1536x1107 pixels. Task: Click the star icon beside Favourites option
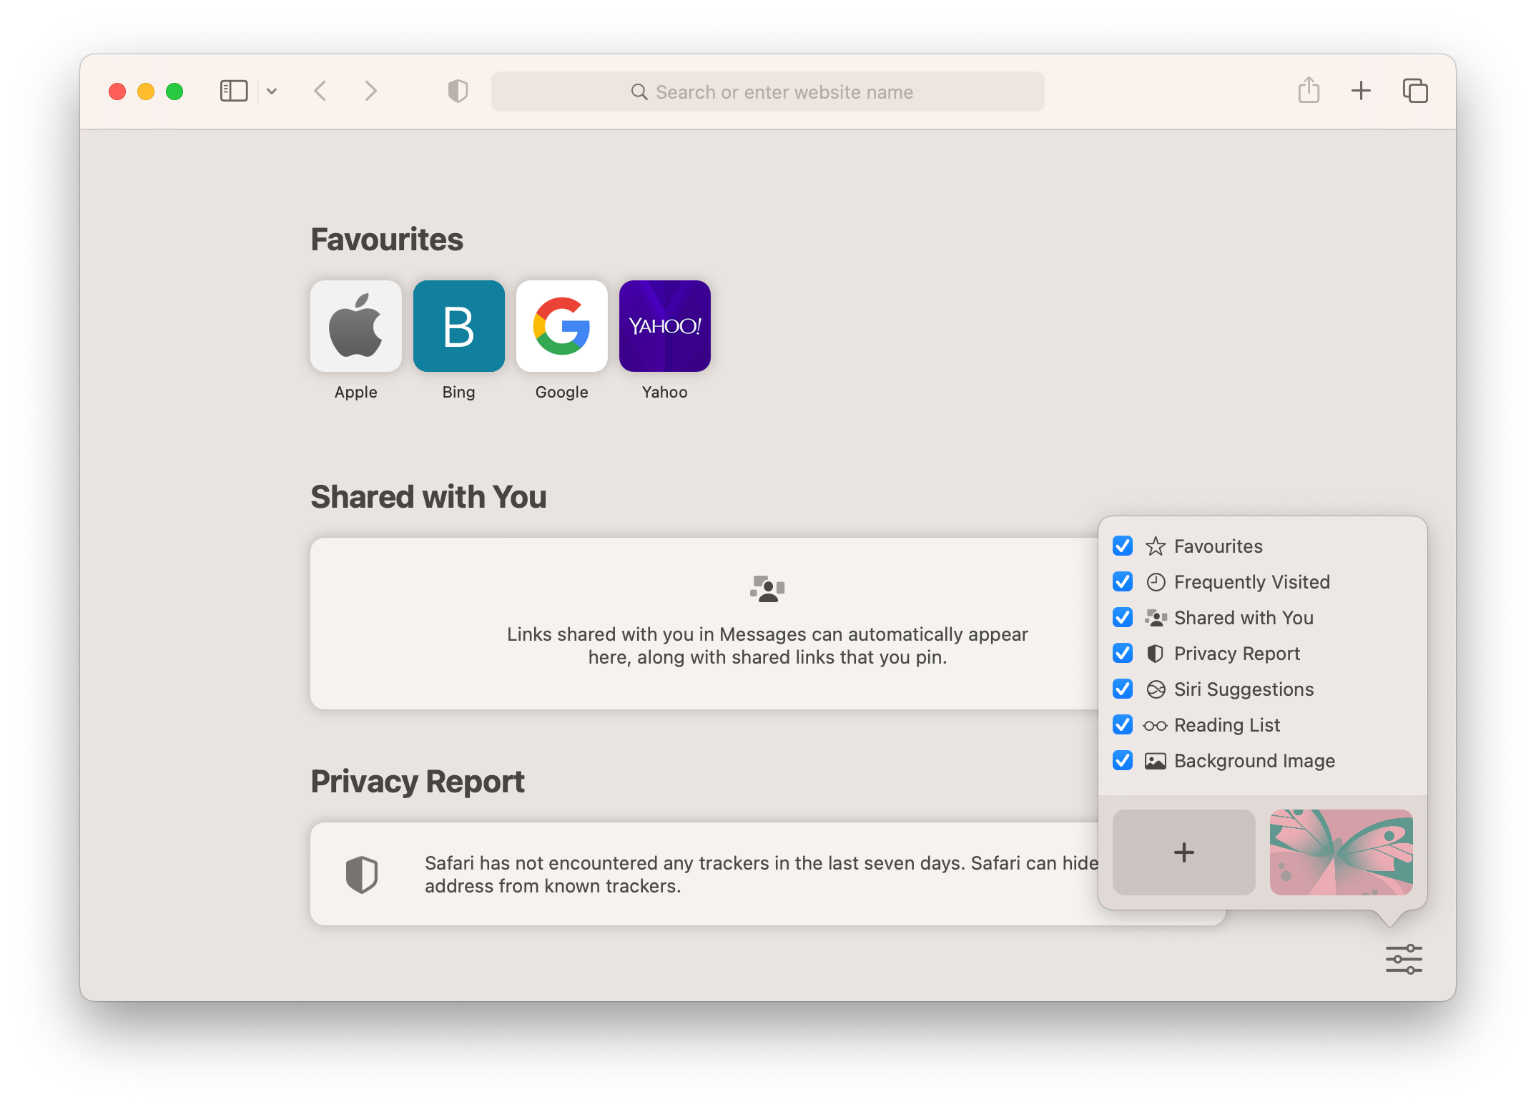(1156, 546)
